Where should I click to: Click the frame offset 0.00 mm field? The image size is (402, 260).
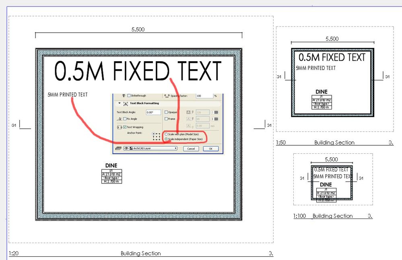coord(202,126)
